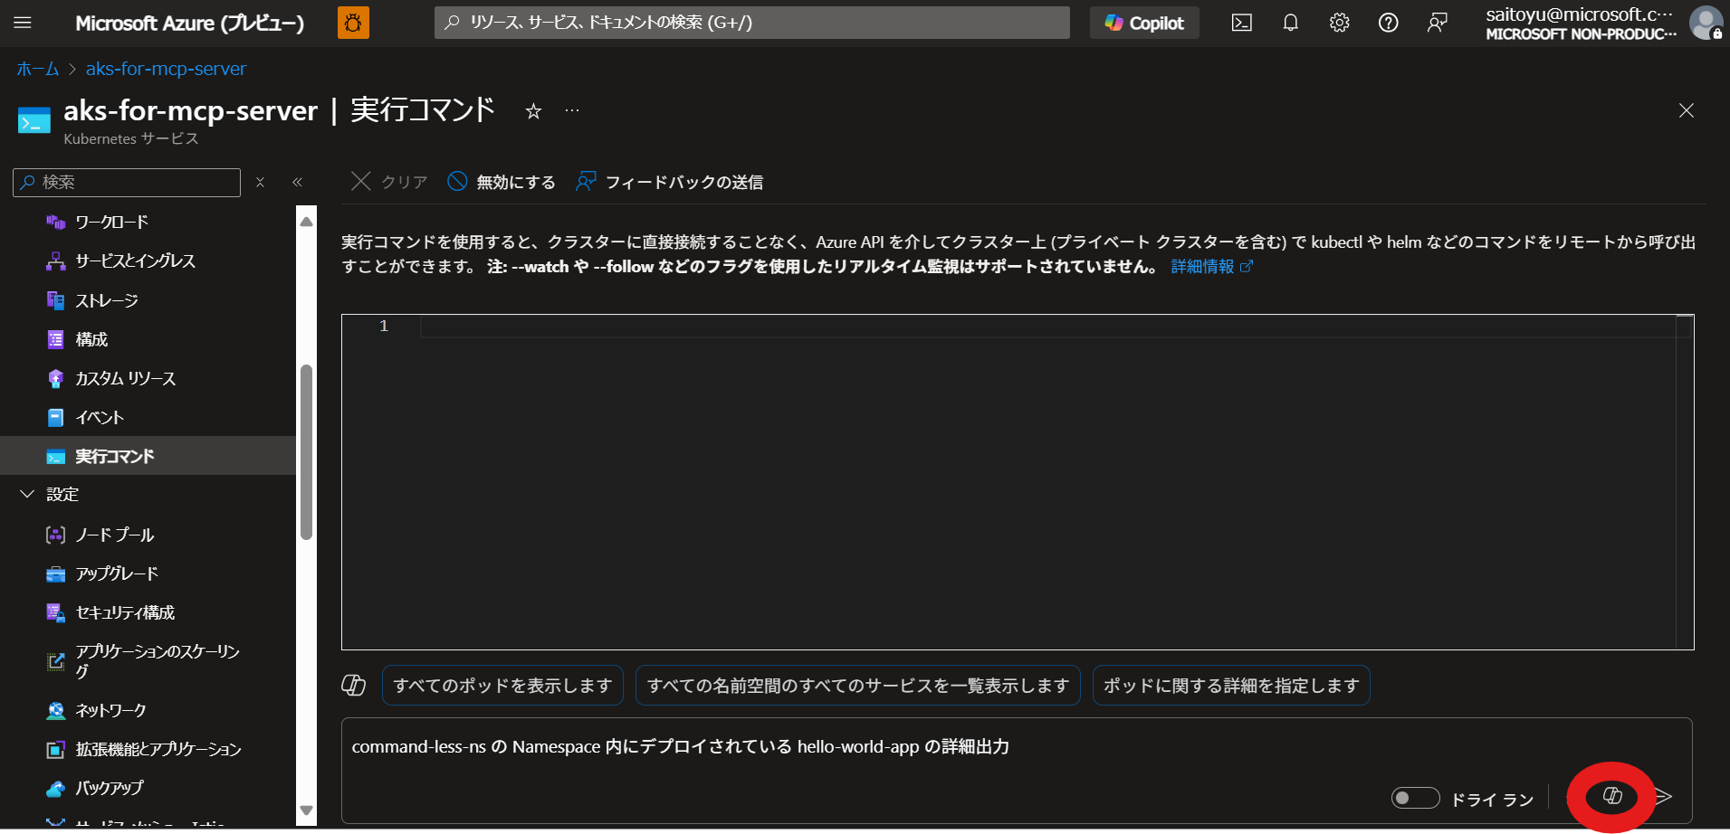Open the more options ellipsis by title
The height and width of the screenshot is (834, 1730).
572,111
